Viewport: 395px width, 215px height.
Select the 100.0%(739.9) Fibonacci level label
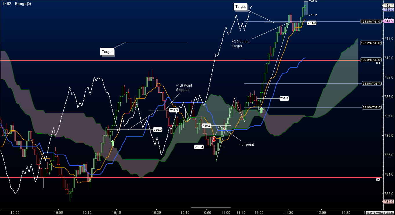click(370, 60)
